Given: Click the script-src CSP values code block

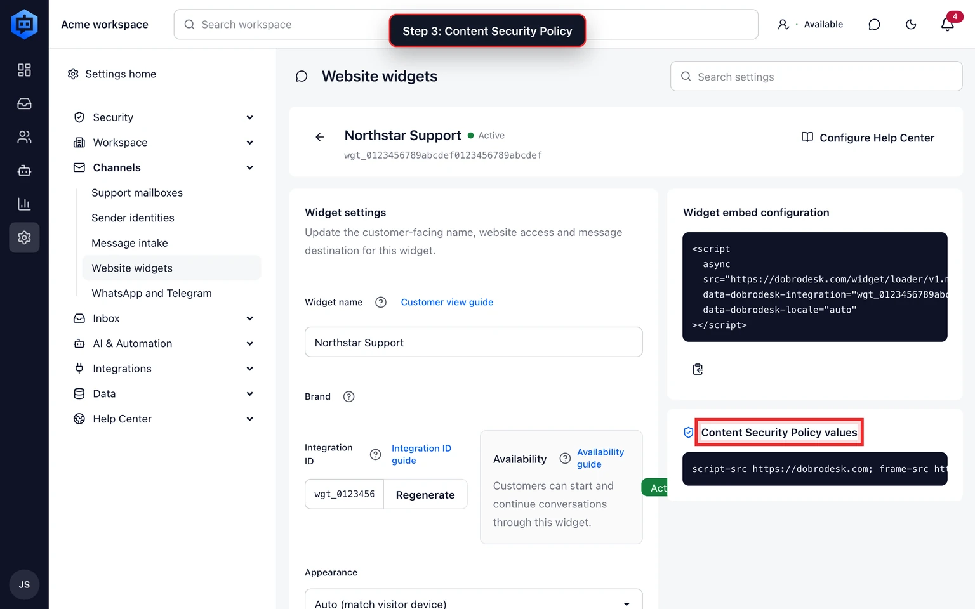Looking at the screenshot, I should coord(815,469).
